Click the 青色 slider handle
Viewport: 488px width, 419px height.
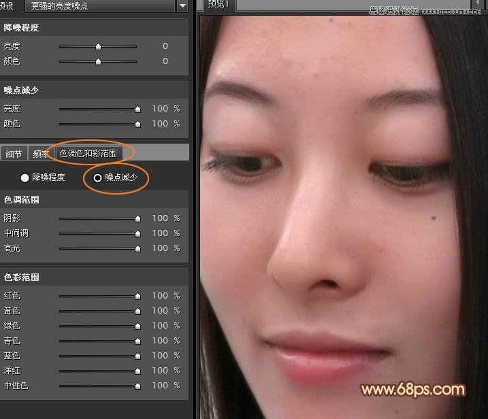pos(137,341)
